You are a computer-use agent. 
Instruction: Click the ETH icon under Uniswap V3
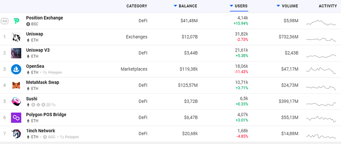tap(28, 56)
